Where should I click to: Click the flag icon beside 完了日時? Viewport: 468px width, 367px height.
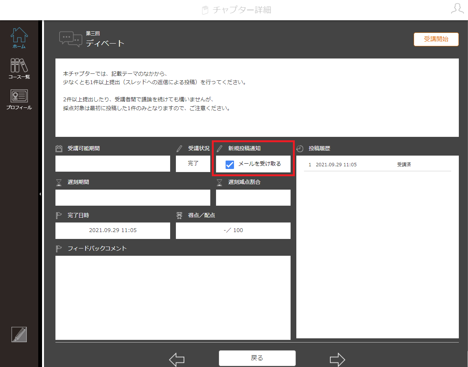tap(59, 216)
